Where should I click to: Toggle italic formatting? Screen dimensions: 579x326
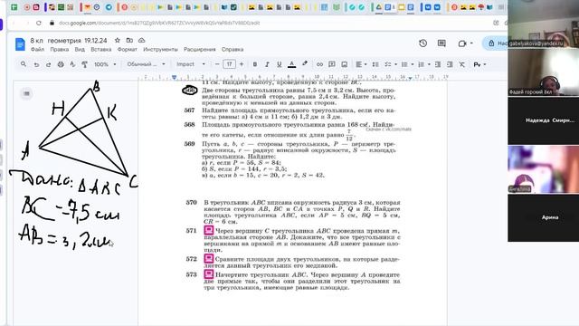[x=267, y=64]
